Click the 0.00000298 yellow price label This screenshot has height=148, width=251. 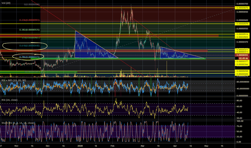click(242, 71)
